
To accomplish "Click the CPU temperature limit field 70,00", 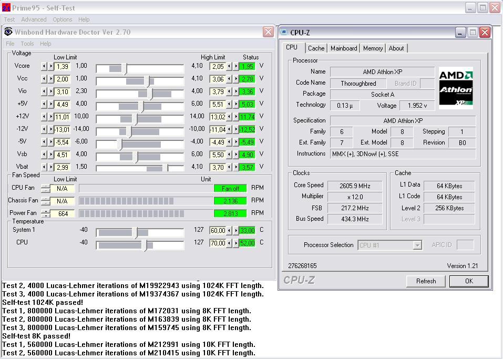I will click(218, 243).
